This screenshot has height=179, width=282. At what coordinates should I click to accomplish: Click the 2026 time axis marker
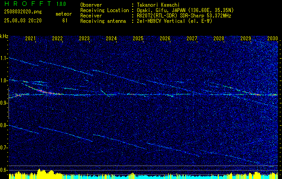click(165, 38)
